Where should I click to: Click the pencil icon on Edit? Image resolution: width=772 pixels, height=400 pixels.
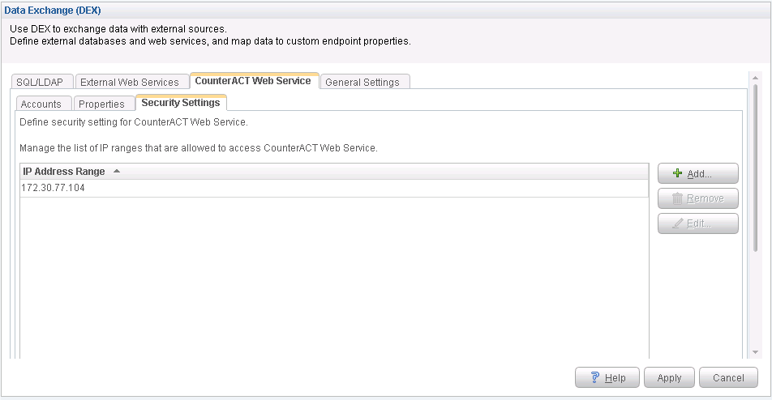pos(678,223)
